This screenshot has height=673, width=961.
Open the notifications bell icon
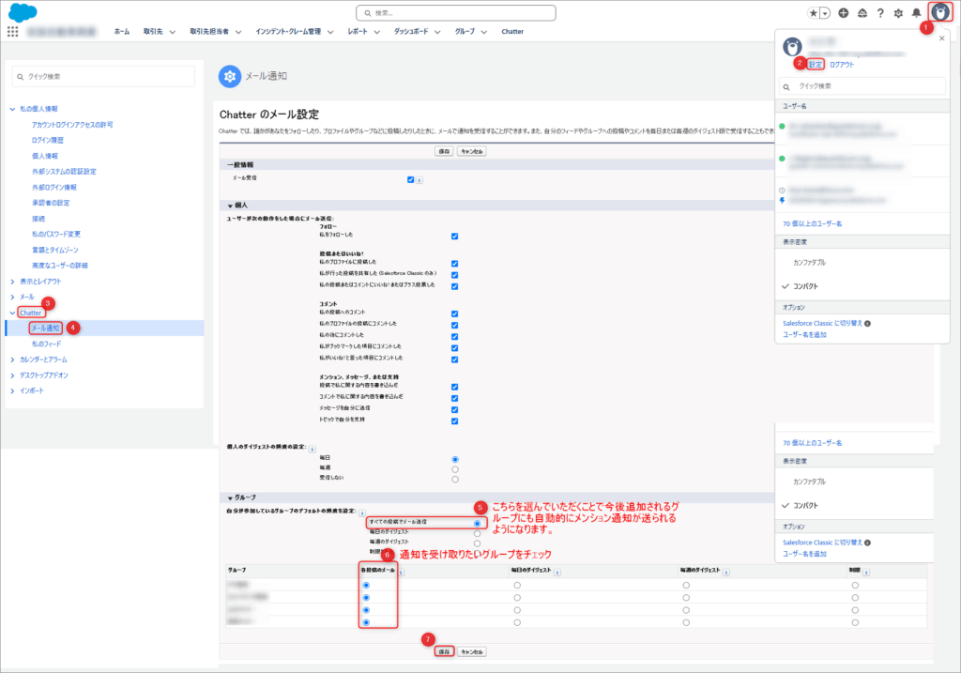pyautogui.click(x=916, y=13)
